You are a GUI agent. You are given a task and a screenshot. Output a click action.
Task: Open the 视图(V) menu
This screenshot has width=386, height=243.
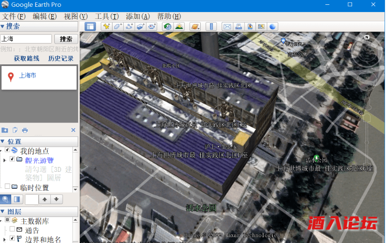point(76,16)
